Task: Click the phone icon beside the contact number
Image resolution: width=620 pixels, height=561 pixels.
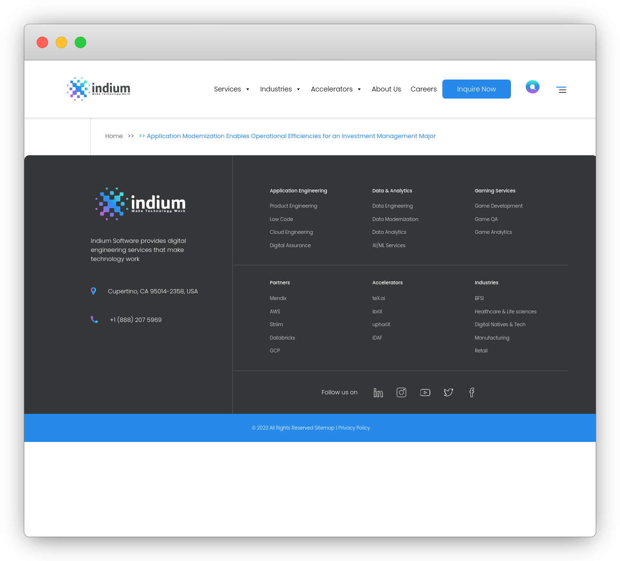Action: coord(94,319)
